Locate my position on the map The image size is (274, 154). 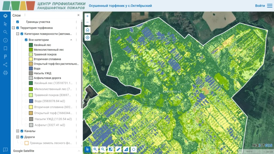tap(87, 37)
